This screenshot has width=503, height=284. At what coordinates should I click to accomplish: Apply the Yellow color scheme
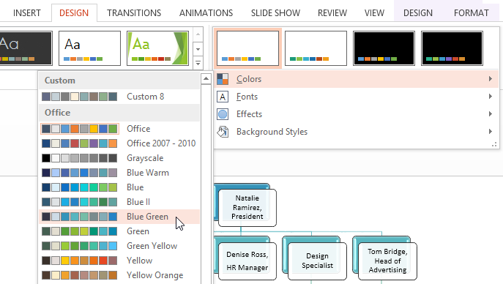[119, 261]
